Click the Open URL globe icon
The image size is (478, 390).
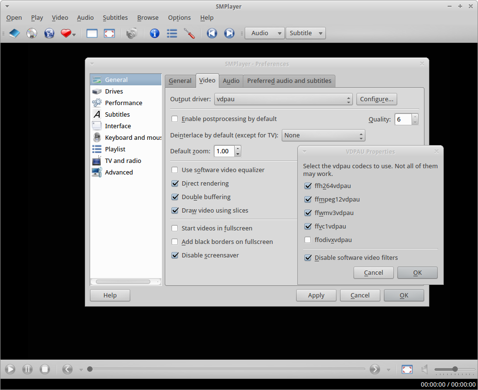point(49,33)
